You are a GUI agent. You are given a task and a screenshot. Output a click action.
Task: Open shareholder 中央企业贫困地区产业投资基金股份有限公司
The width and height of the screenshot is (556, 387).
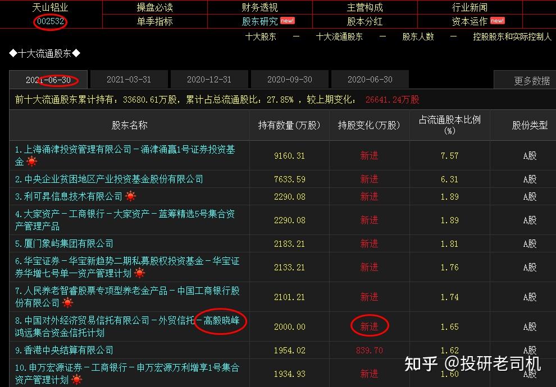(x=109, y=179)
